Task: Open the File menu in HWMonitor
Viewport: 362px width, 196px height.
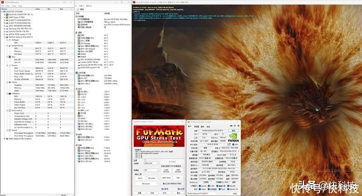Action: tap(3, 6)
